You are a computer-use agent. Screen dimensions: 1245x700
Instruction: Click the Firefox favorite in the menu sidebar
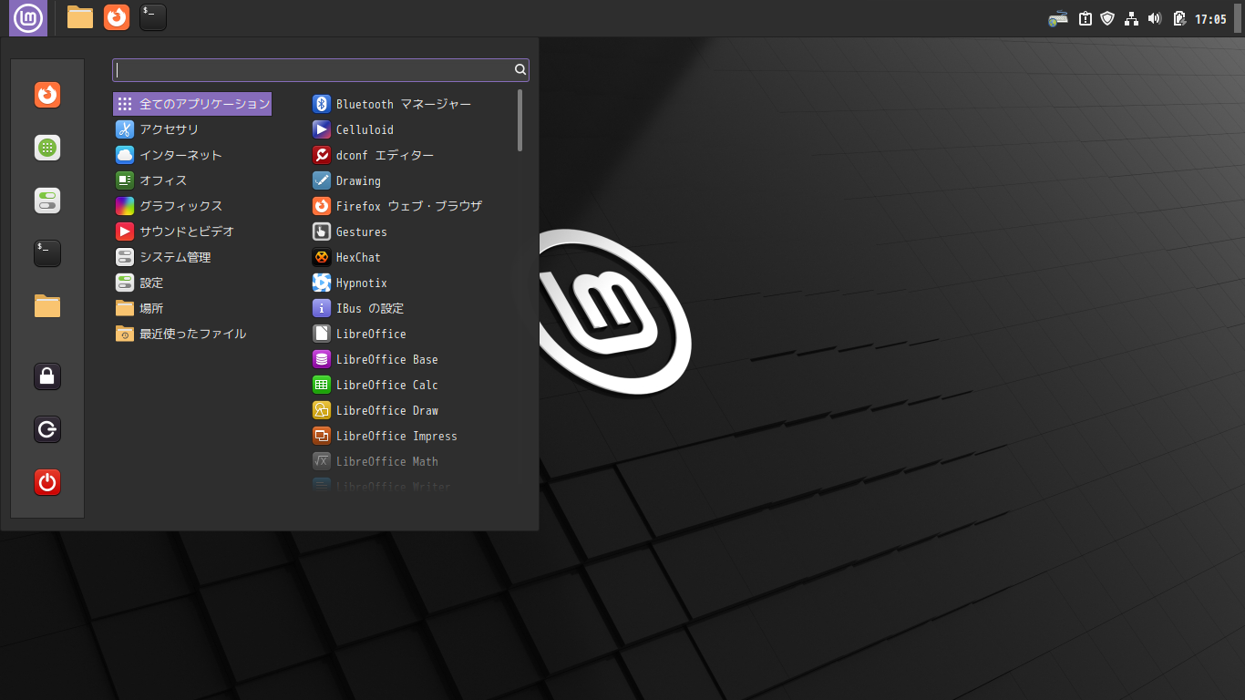(47, 95)
